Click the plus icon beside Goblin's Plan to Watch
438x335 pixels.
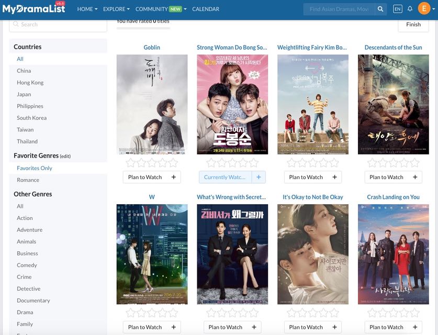click(173, 176)
